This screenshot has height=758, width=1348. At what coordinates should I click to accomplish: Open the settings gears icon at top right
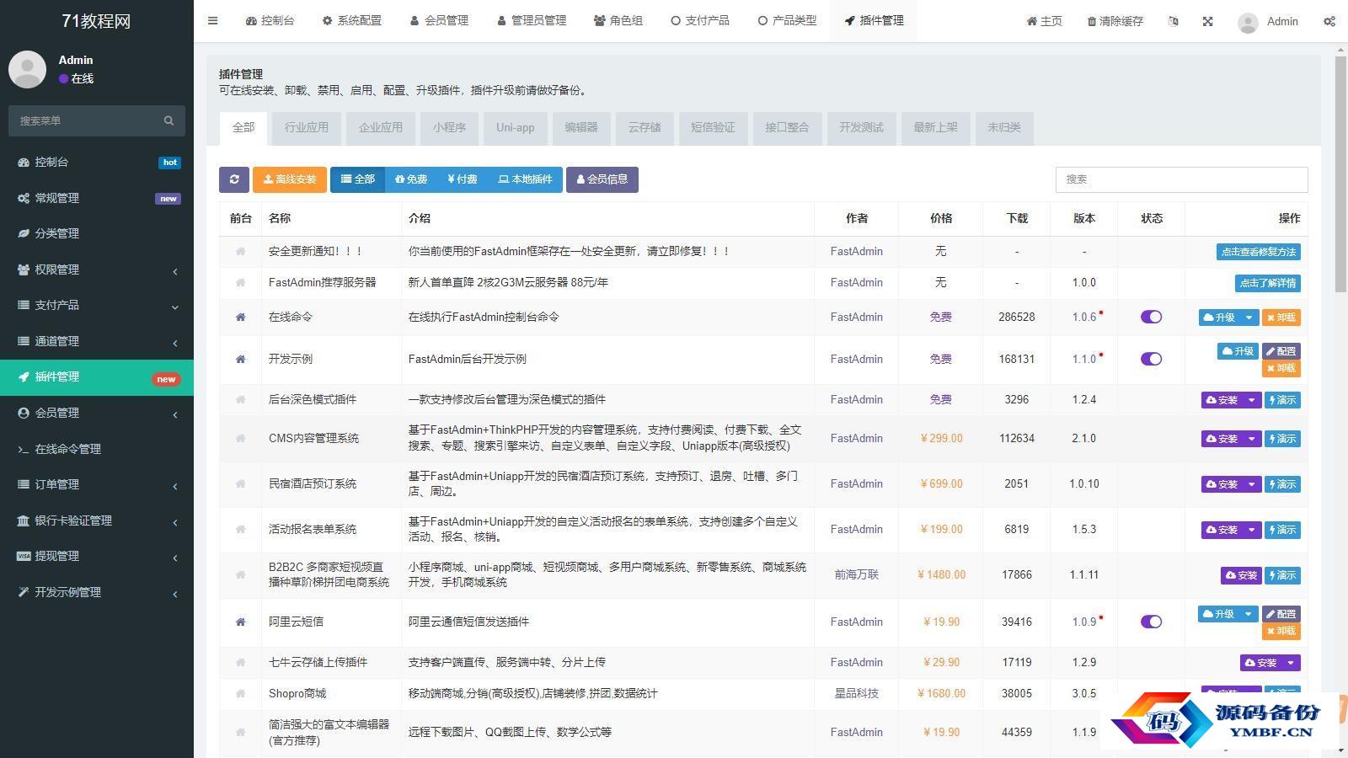[1329, 21]
